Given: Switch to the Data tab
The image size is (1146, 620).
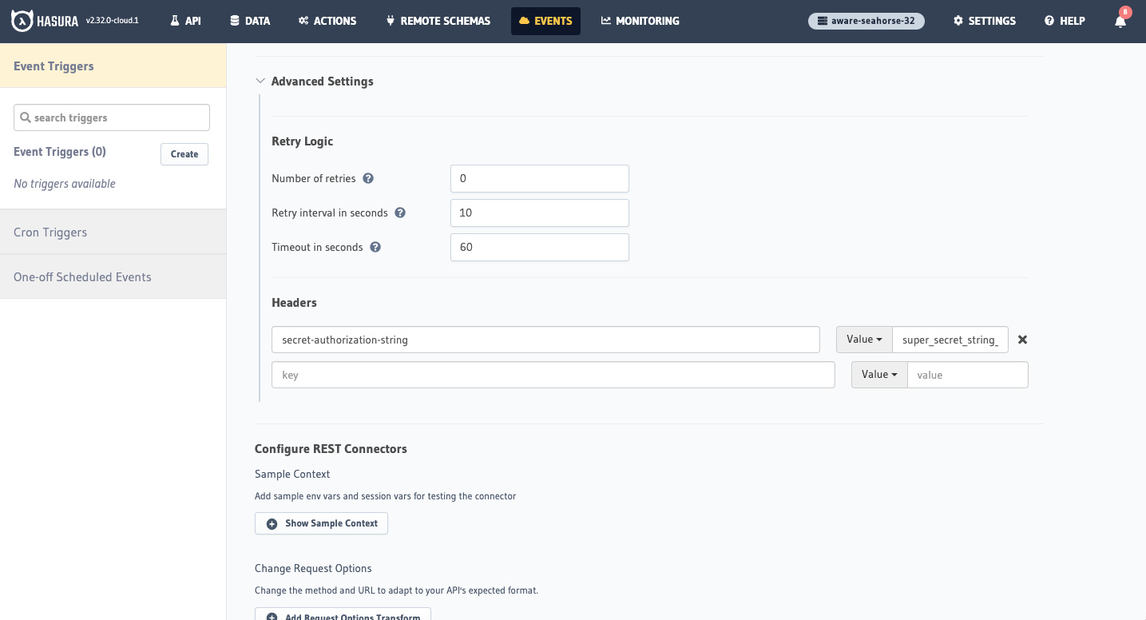Looking at the screenshot, I should pyautogui.click(x=249, y=21).
